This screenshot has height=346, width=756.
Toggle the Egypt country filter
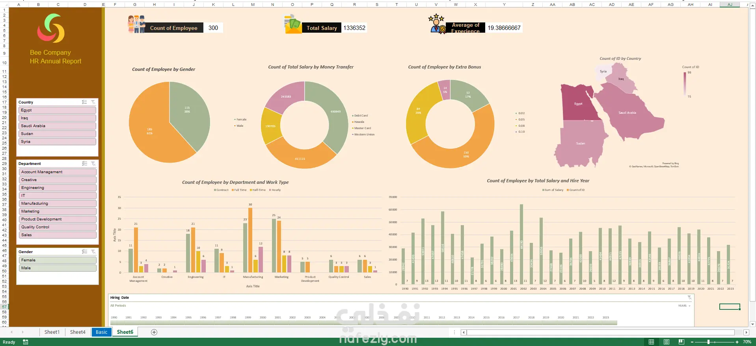pos(58,110)
